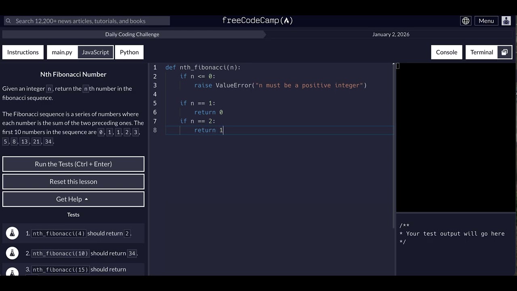
Task: Click nth_fibonacci(10) test text
Action: [x=60, y=253]
